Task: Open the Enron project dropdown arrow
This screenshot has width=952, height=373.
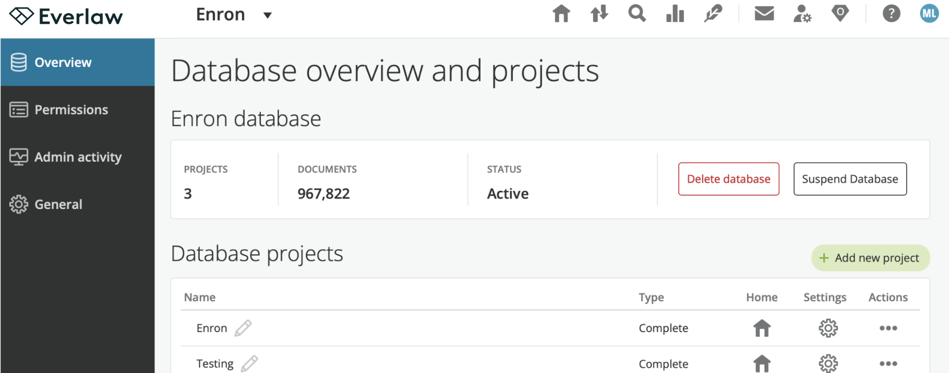Action: (268, 15)
